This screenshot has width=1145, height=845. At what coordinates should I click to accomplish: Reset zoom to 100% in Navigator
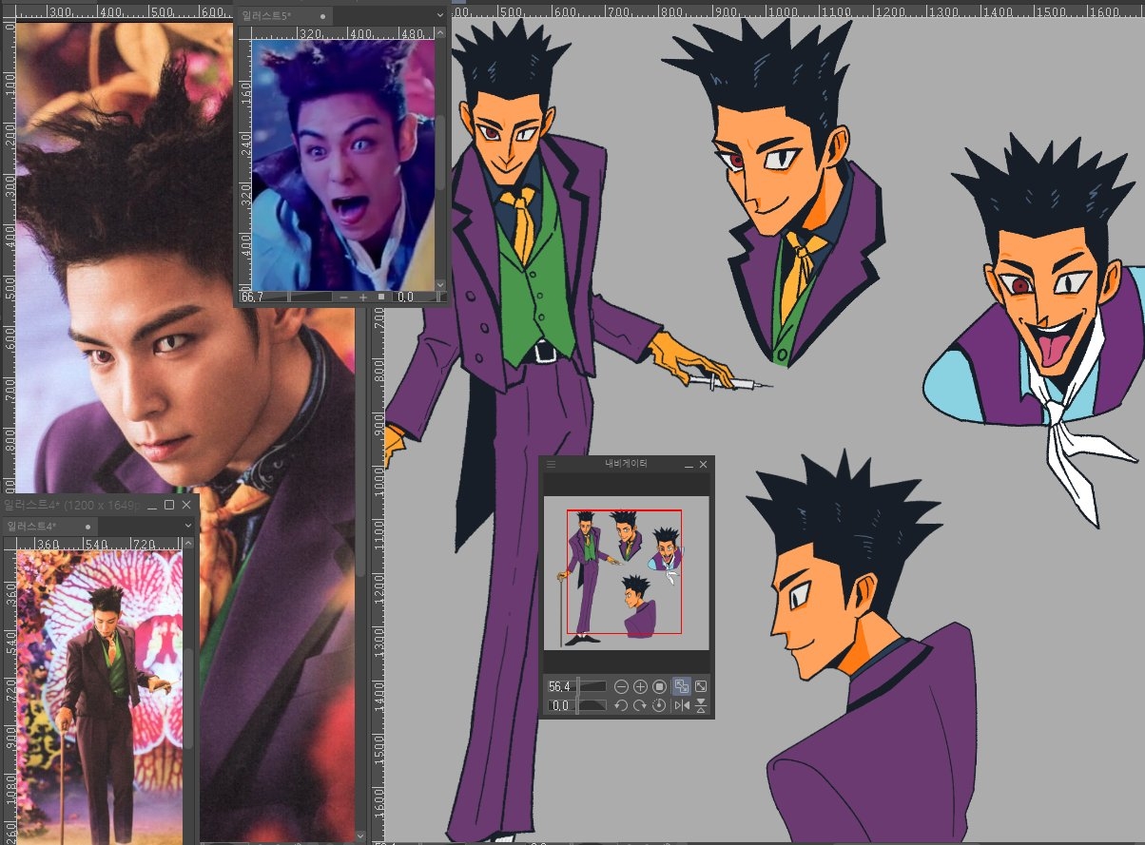coord(659,686)
